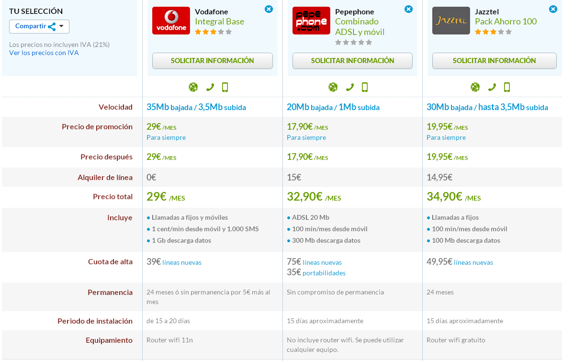Image resolution: width=562 pixels, height=361 pixels.
Task: Click the 'Precio después' row label
Action: point(106,157)
